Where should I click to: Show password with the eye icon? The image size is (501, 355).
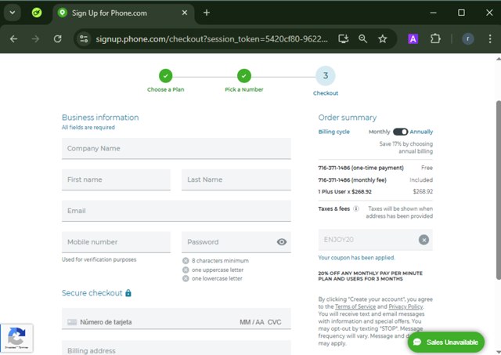[x=282, y=242]
